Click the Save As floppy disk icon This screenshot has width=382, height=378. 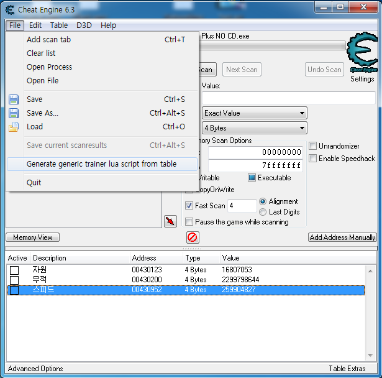[14, 113]
